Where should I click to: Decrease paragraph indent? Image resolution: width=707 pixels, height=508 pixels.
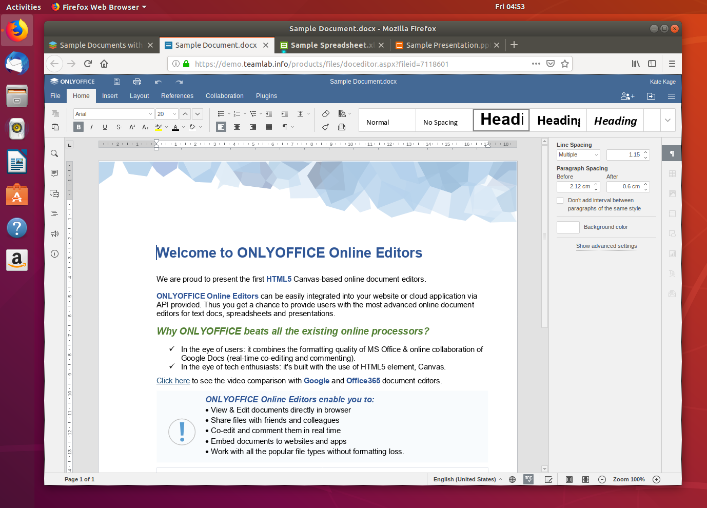(x=269, y=113)
